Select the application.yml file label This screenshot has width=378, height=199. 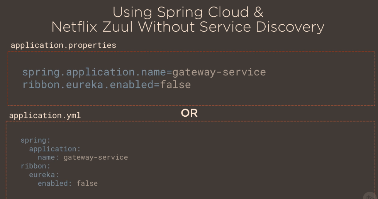click(x=45, y=116)
